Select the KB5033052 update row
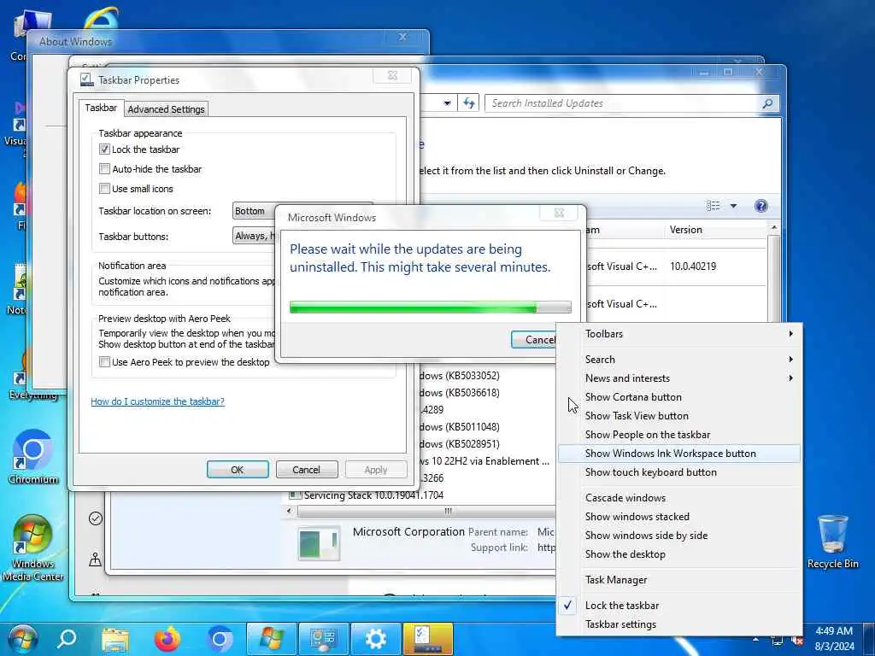Viewport: 875px width, 656px height. pos(488,376)
